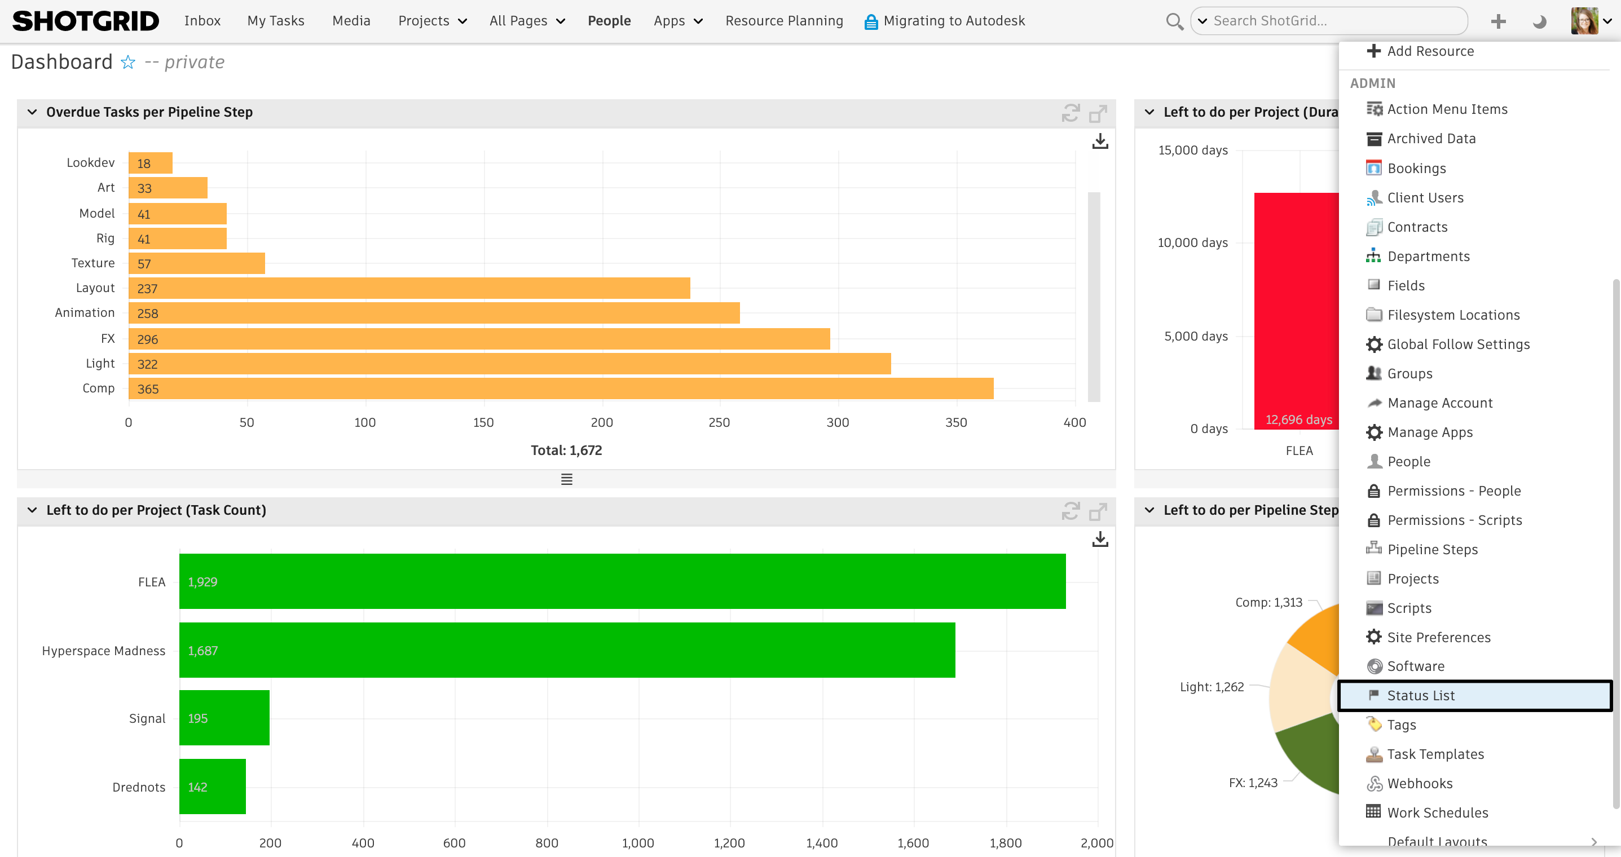Open the hamburger menu below the Overdue Tasks chart

tap(566, 479)
